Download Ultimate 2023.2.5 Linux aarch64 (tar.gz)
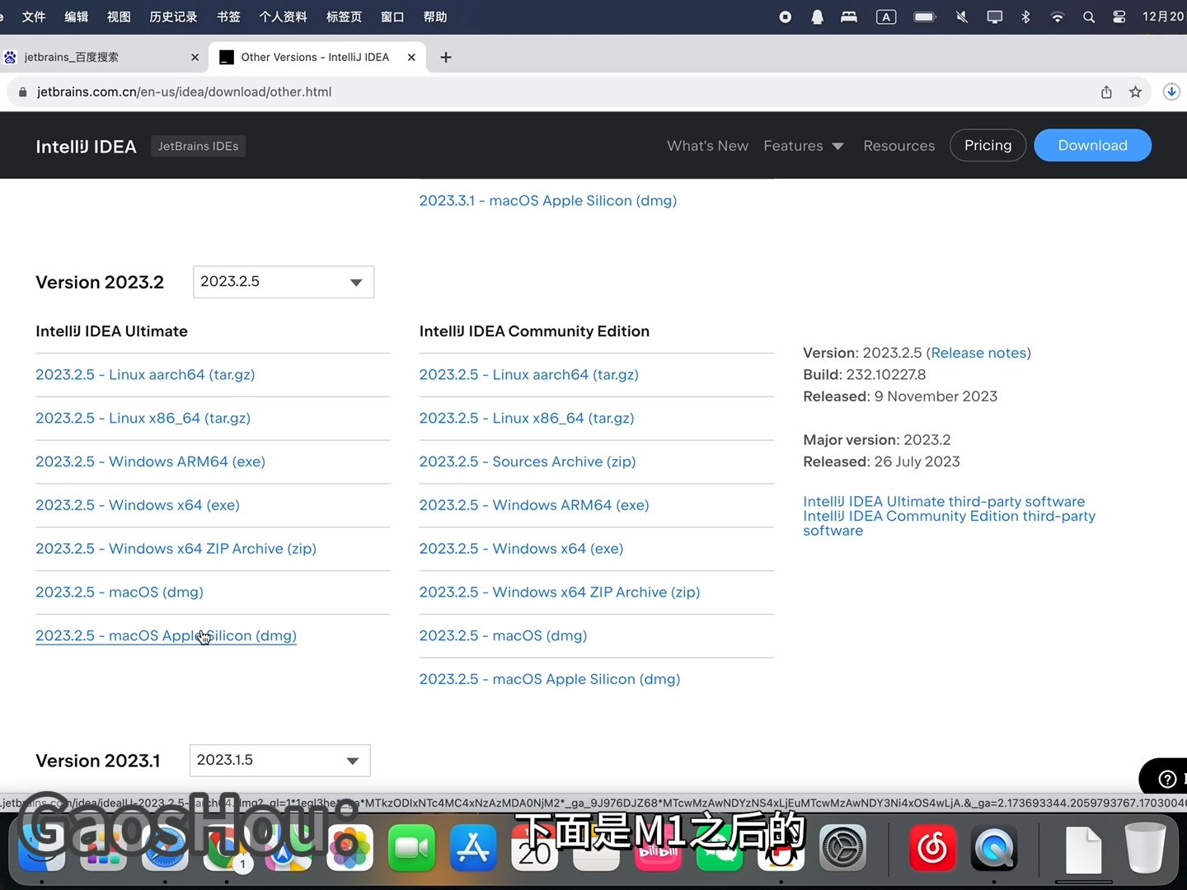Screen dimensions: 1187x890 coord(145,374)
